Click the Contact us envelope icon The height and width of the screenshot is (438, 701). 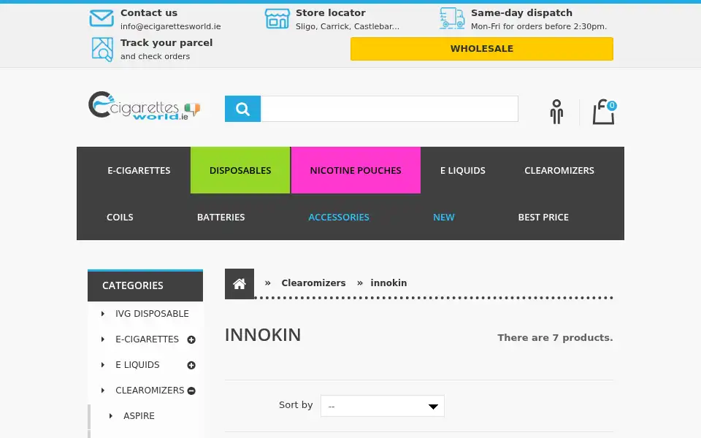tap(101, 18)
